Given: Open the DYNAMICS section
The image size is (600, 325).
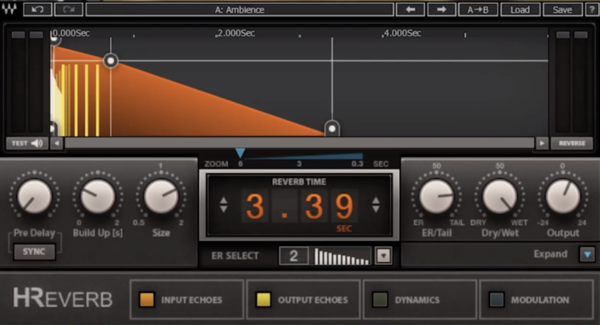Looking at the screenshot, I should tap(420, 300).
